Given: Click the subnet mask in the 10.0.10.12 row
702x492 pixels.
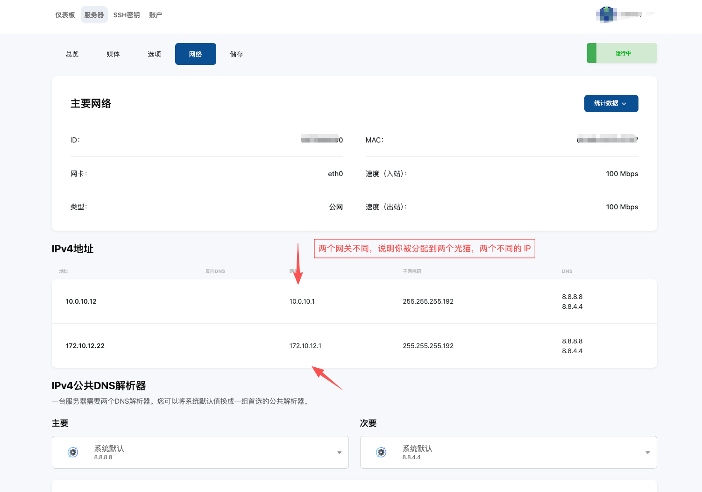Looking at the screenshot, I should coord(428,302).
